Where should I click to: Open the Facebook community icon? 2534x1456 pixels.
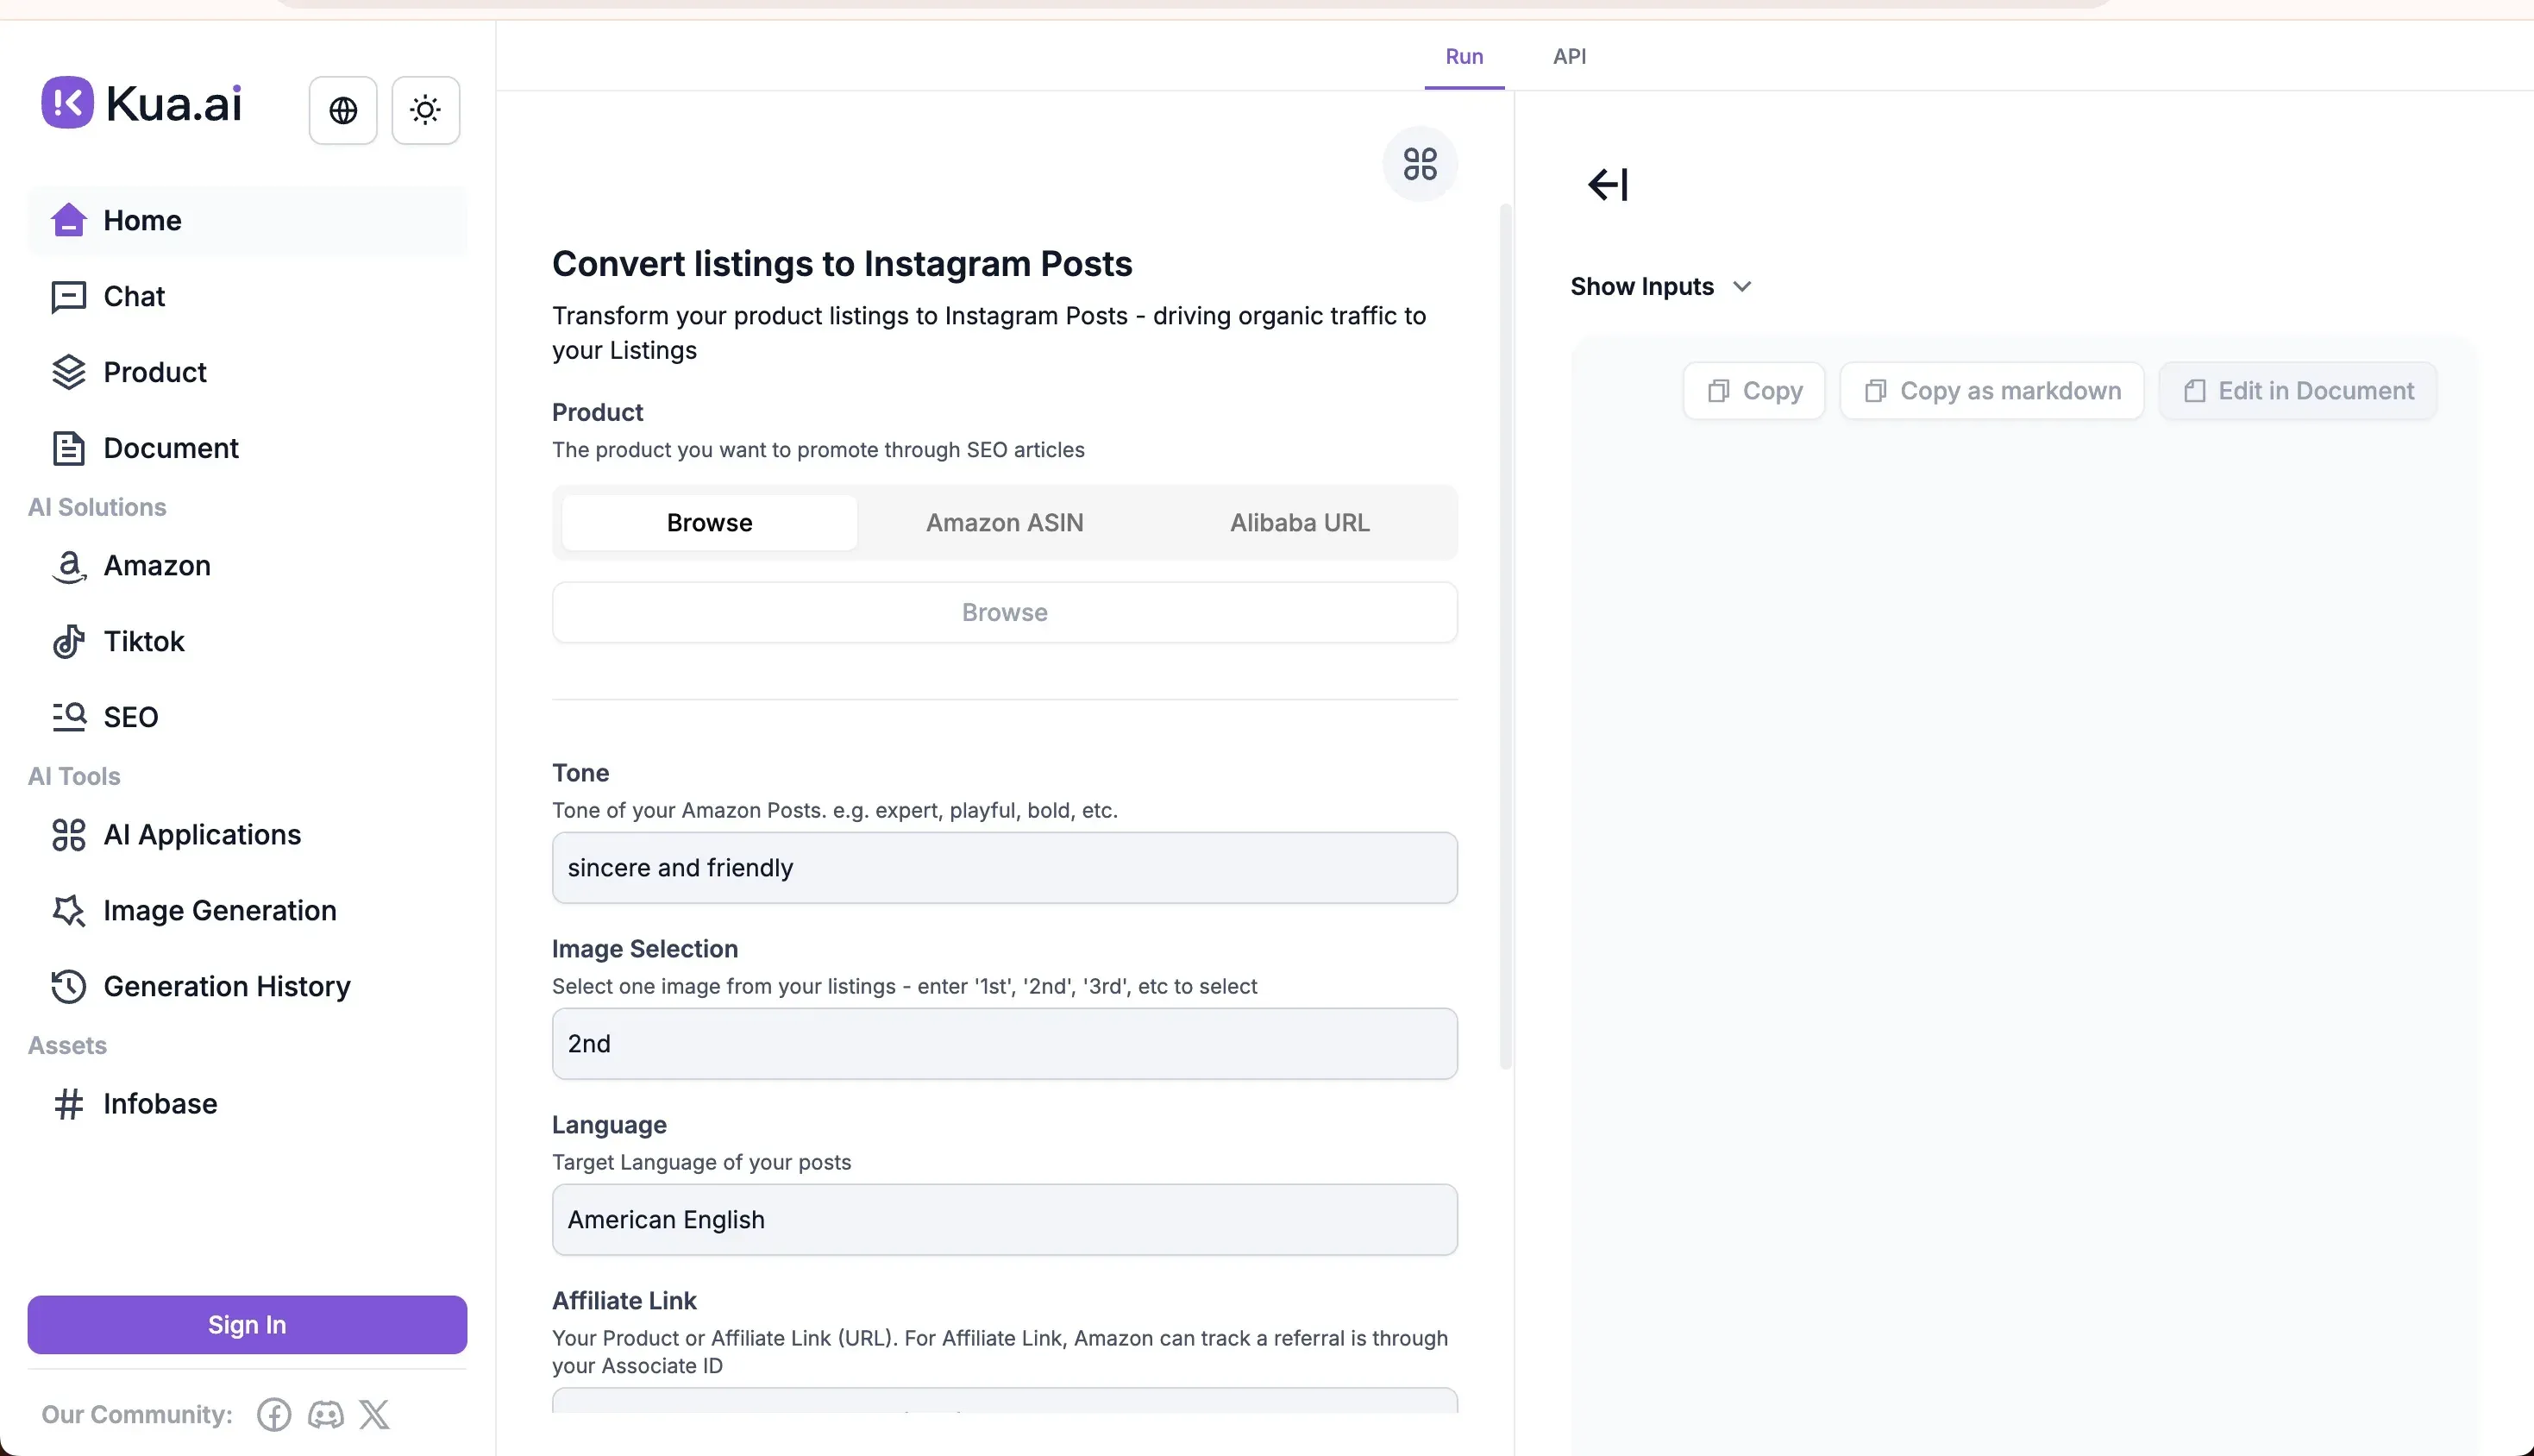(x=274, y=1414)
